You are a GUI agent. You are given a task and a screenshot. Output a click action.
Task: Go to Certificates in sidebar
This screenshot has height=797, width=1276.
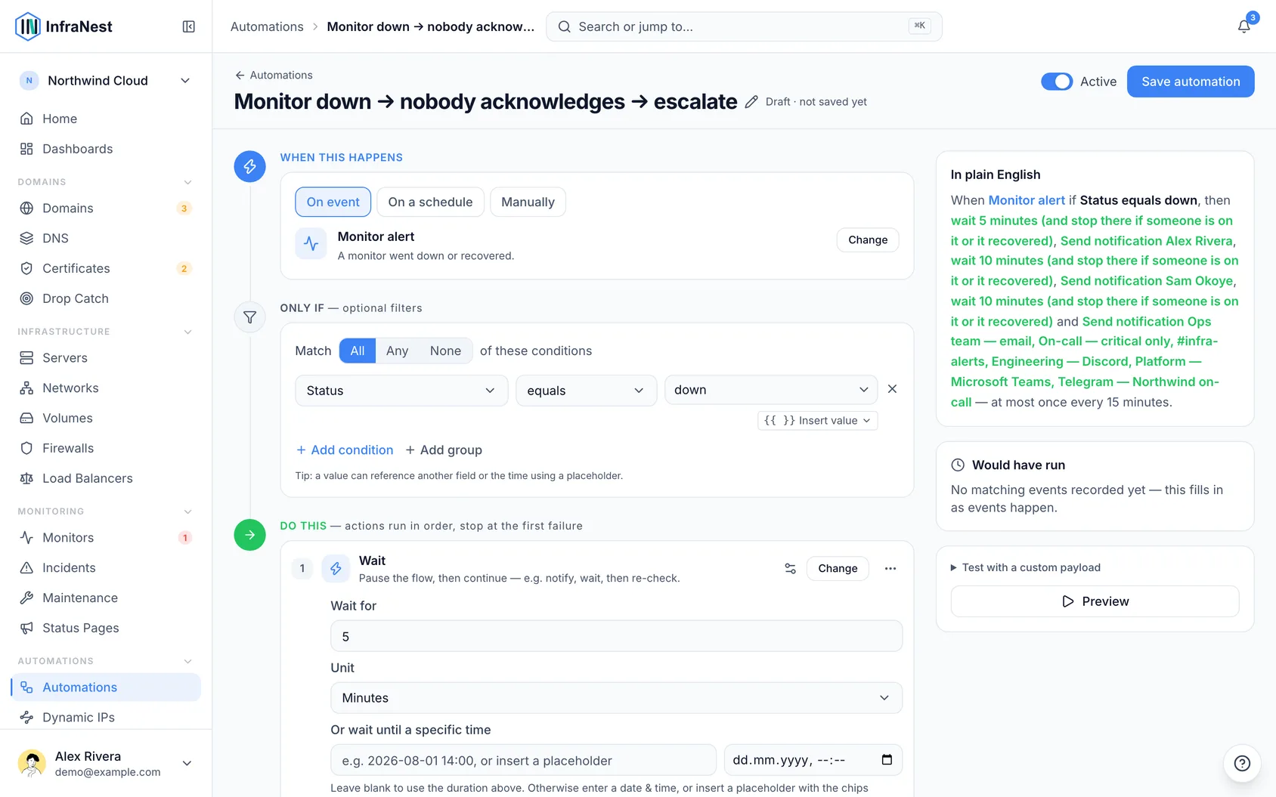(106, 268)
